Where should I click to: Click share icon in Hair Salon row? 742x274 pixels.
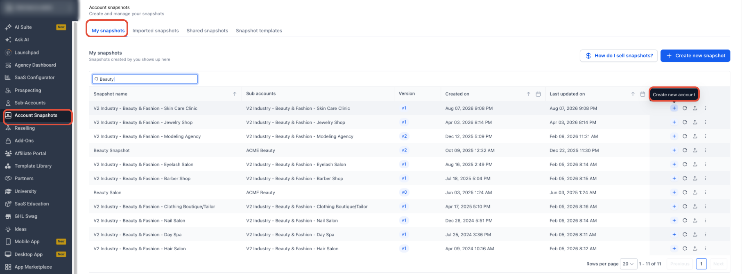(695, 249)
